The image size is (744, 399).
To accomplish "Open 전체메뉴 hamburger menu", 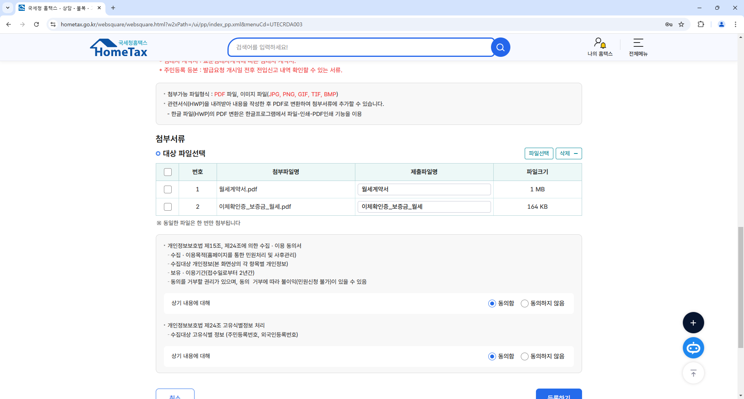I will point(638,47).
